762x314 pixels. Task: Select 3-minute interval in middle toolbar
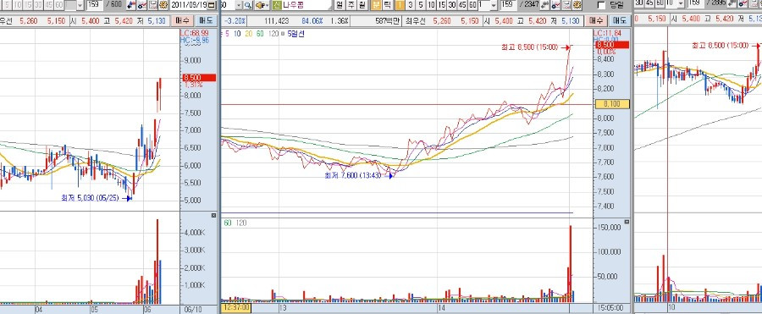[x=411, y=5]
